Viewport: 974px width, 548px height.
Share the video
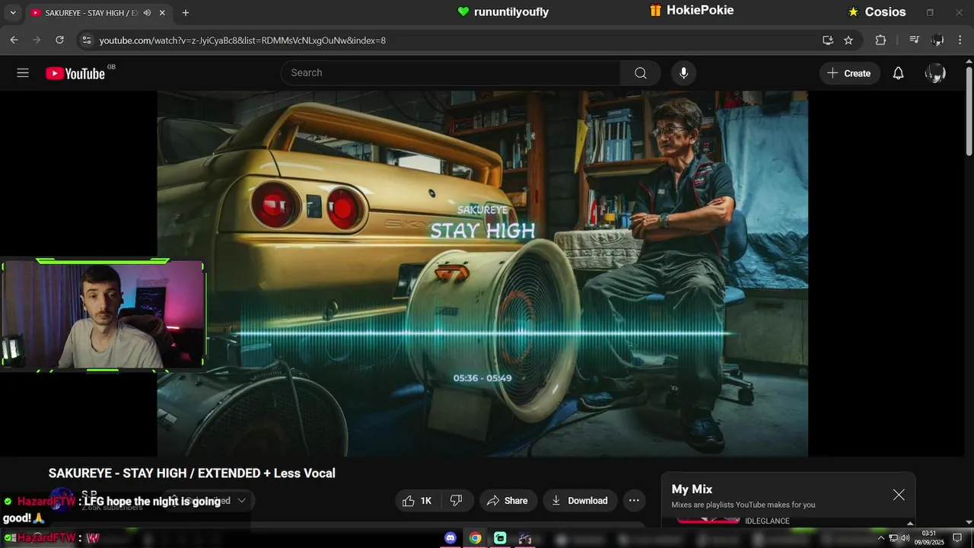(x=508, y=501)
